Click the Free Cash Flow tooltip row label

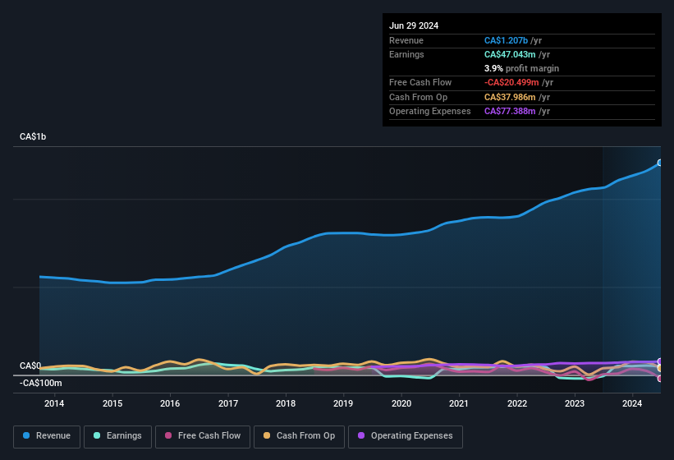coord(420,82)
